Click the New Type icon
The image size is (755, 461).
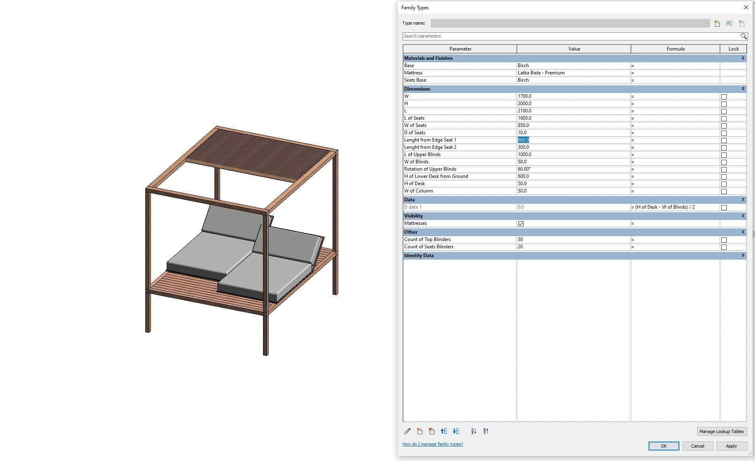tap(717, 23)
